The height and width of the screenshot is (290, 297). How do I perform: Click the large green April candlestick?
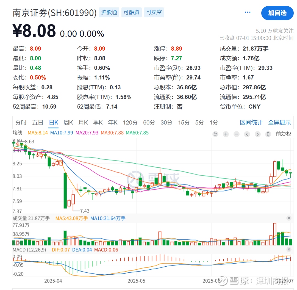[x=65, y=190]
